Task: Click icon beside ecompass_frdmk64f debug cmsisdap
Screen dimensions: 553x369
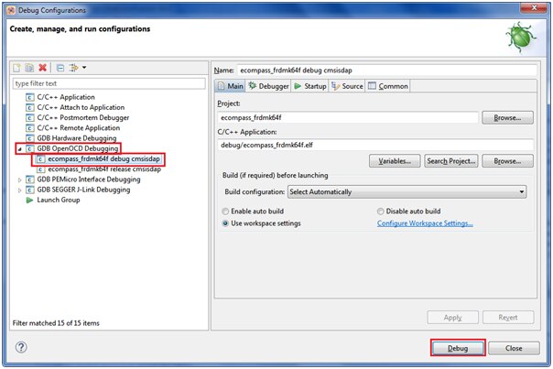Action: pos(41,159)
